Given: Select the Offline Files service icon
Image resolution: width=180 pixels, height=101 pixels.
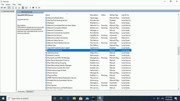Looking at the screenshot, I should 46,45.
